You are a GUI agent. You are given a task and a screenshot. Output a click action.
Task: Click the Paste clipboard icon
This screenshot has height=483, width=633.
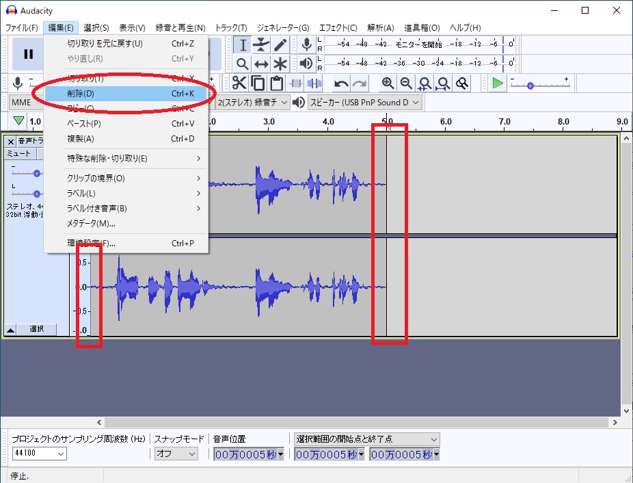[277, 83]
